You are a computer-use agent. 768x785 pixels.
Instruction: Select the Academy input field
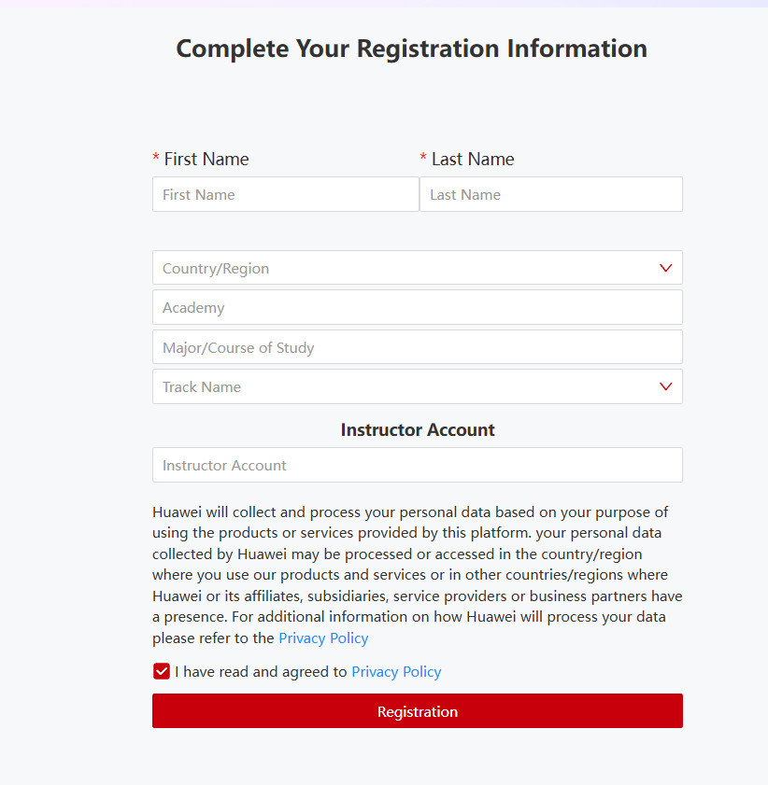tap(417, 307)
